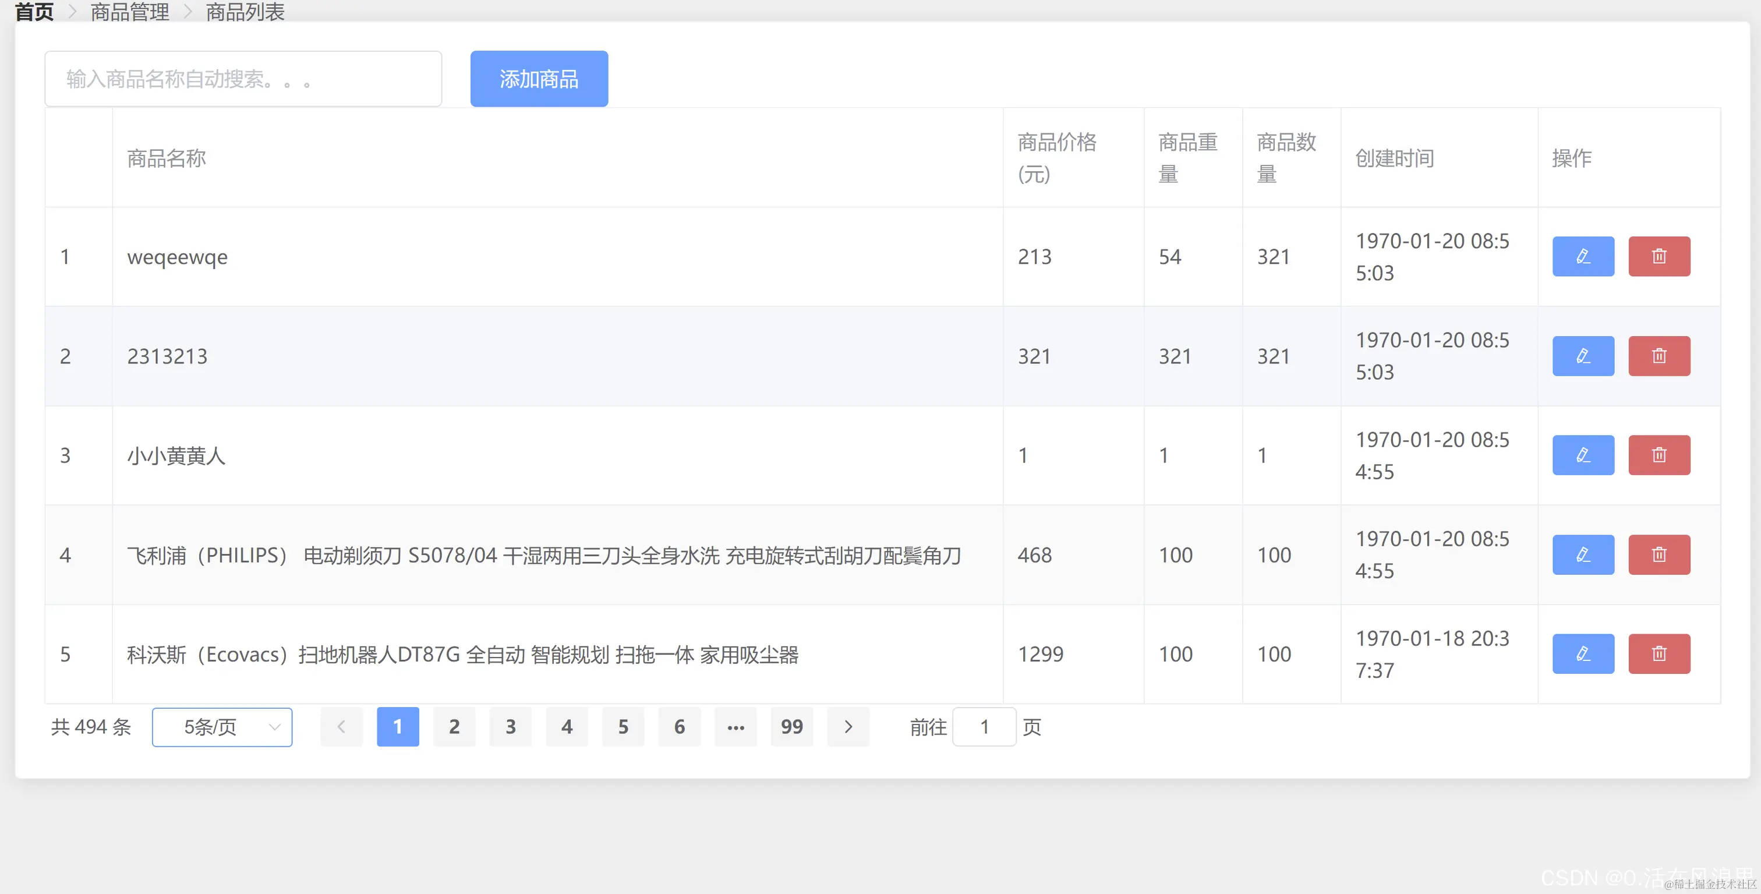Screen dimensions: 1761x894
Task: Click edit icon for weqeewqe row
Action: click(x=1583, y=256)
